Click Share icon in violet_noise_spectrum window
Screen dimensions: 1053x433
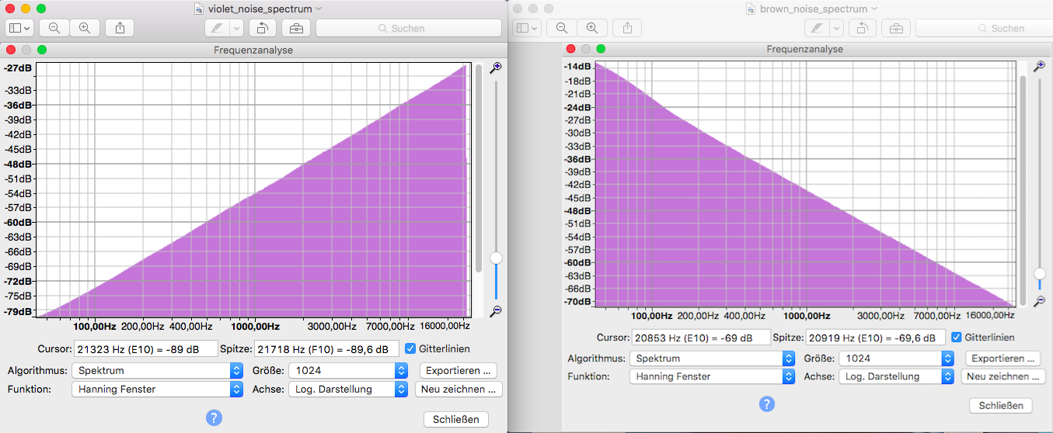point(120,28)
